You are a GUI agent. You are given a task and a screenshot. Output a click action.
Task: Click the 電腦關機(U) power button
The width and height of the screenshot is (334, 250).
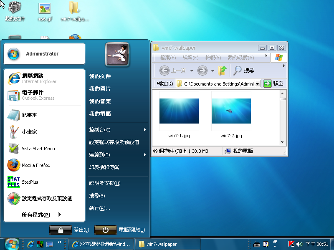106,230
